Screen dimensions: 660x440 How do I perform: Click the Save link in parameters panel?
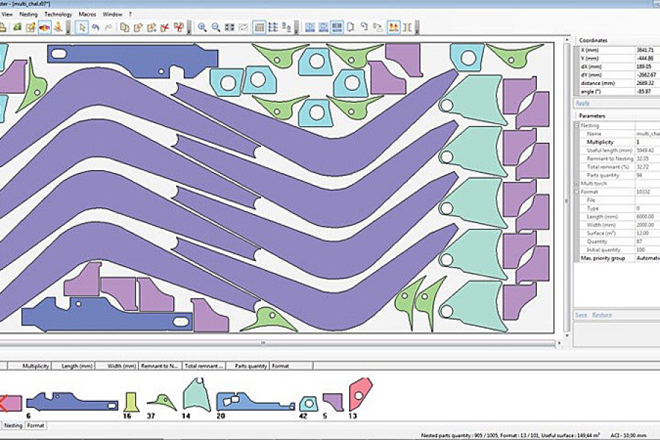coord(582,315)
